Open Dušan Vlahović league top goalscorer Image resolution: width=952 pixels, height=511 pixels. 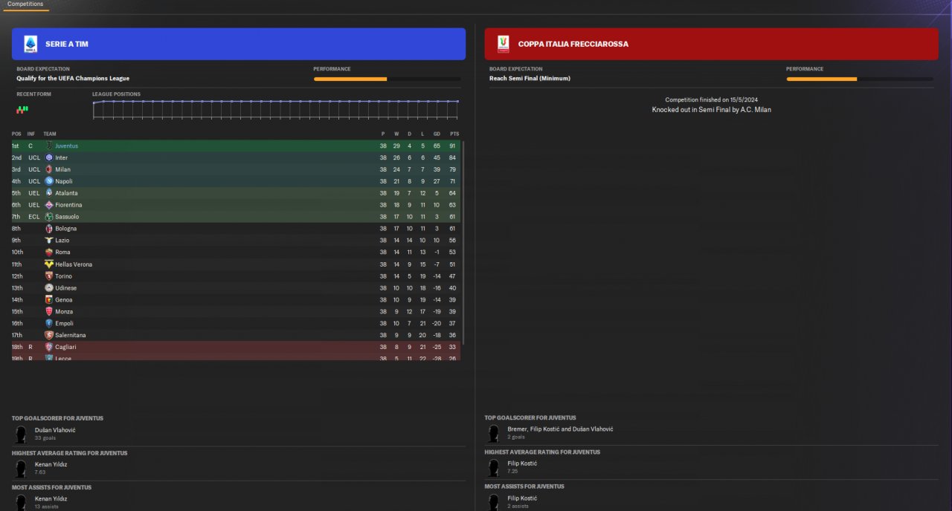click(55, 430)
